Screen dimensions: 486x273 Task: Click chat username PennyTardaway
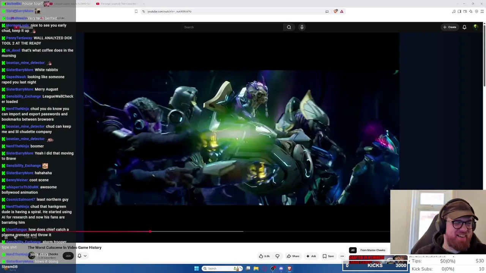(19, 38)
